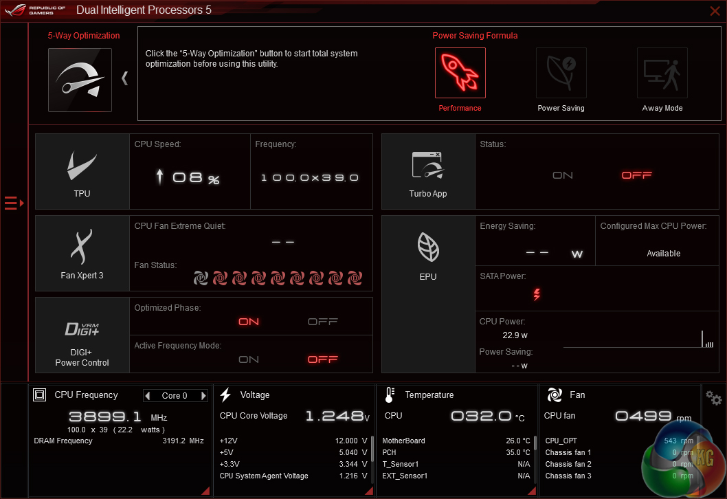Open DIGI+ Power Control
Image resolution: width=727 pixels, height=499 pixels.
coord(82,335)
